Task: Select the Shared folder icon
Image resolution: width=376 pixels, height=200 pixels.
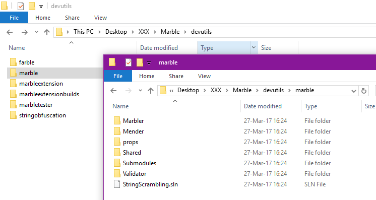Action: 117,152
